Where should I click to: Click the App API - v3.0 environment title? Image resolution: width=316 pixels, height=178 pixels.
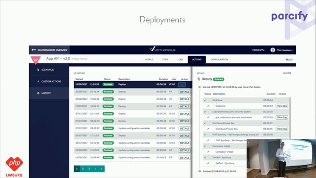point(58,59)
